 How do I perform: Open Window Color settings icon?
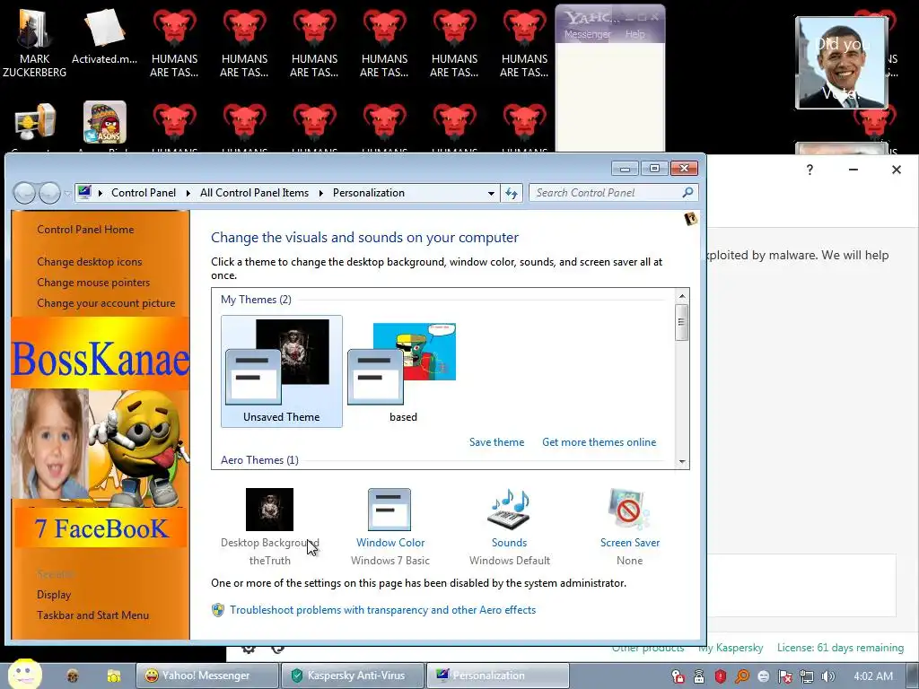tap(389, 510)
